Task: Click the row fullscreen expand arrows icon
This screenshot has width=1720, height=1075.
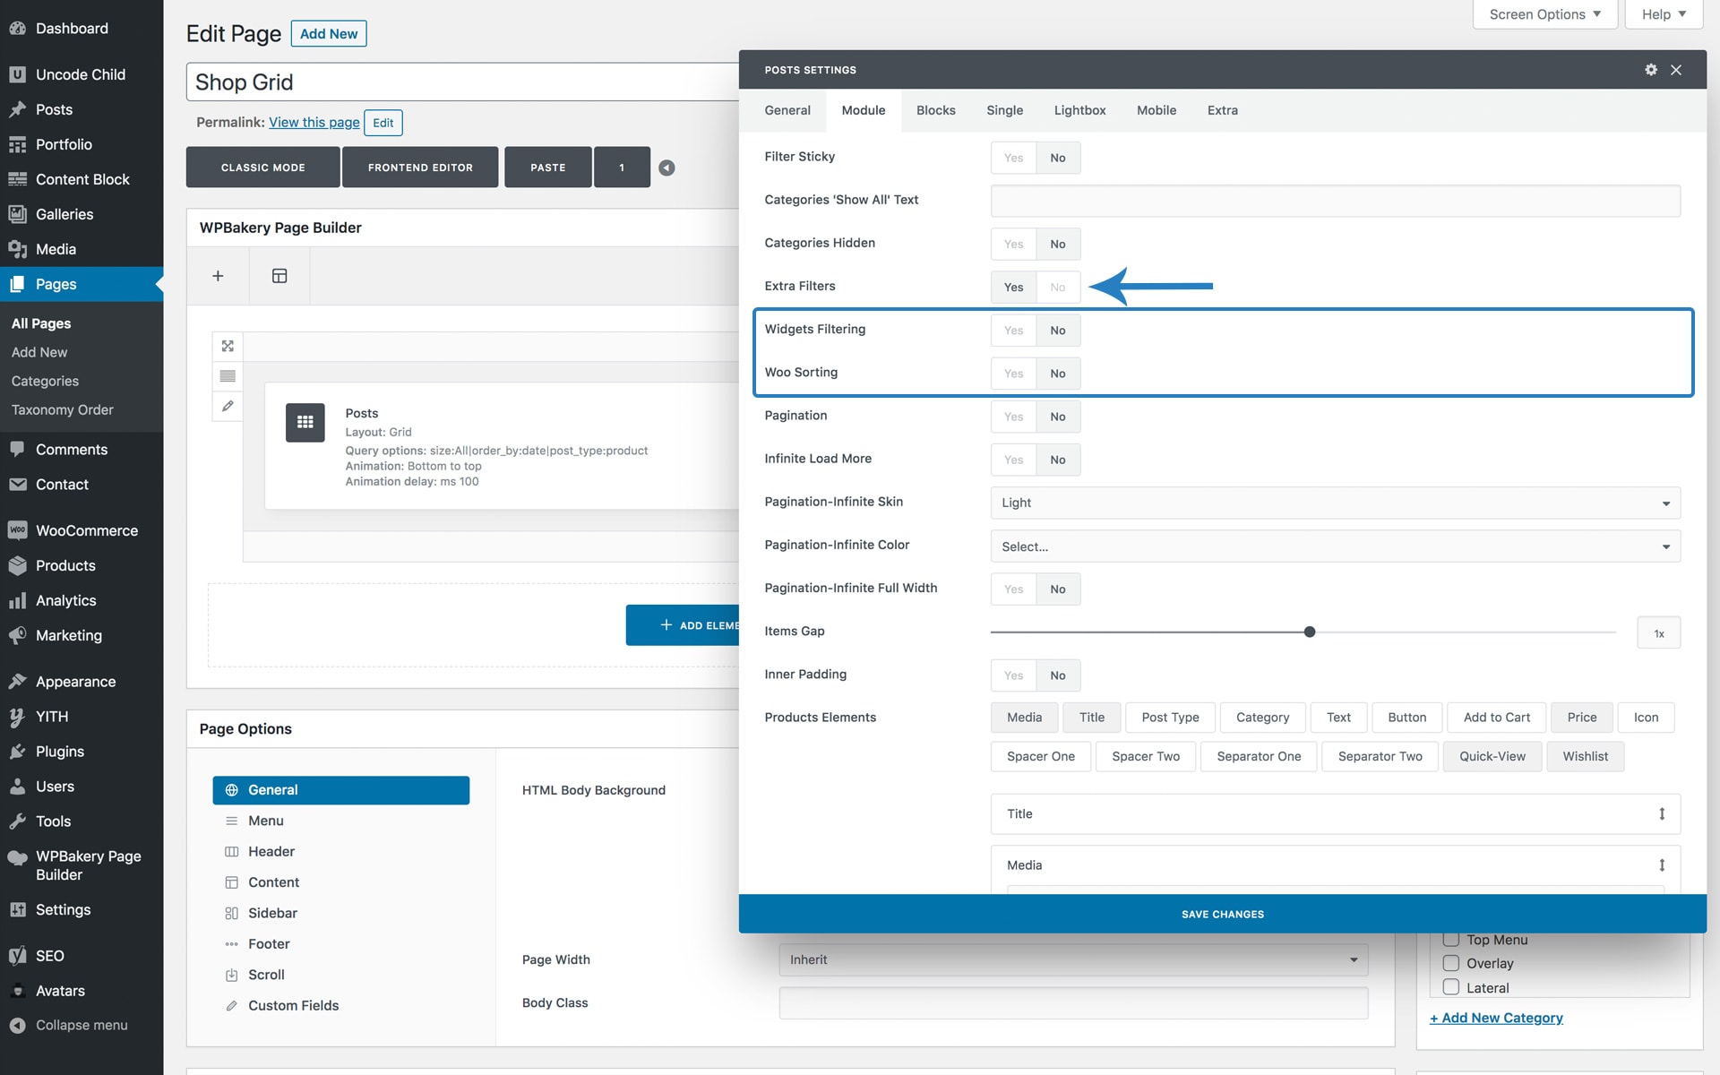Action: (228, 346)
